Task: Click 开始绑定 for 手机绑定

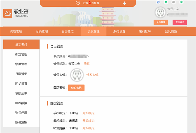Action: (88, 113)
